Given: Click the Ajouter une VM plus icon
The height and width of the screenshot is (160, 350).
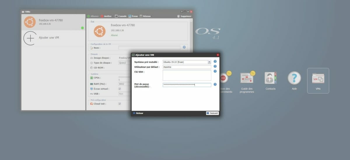Looking at the screenshot, I should (x=29, y=38).
